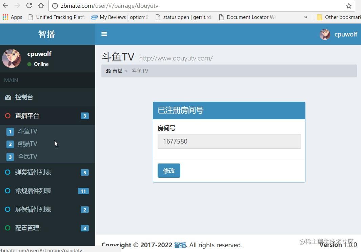Open Unified Tracking Platform bookmark
361x252 pixels.
[x=57, y=17]
